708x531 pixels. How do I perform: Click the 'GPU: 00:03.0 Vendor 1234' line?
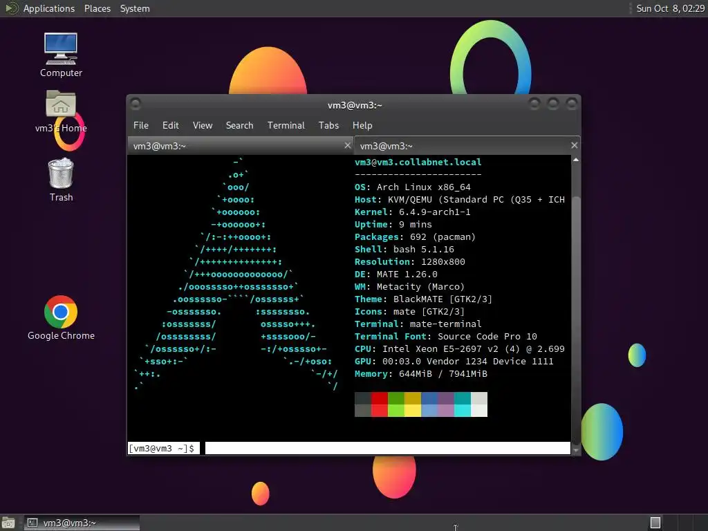pyautogui.click(x=454, y=361)
